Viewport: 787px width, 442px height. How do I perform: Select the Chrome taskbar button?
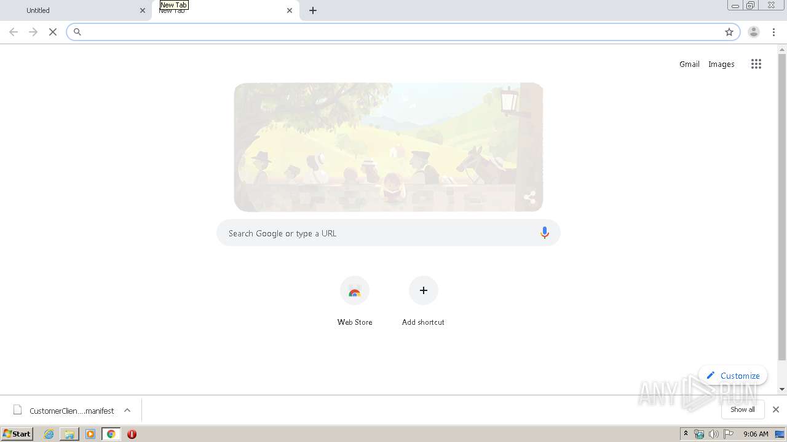click(111, 434)
